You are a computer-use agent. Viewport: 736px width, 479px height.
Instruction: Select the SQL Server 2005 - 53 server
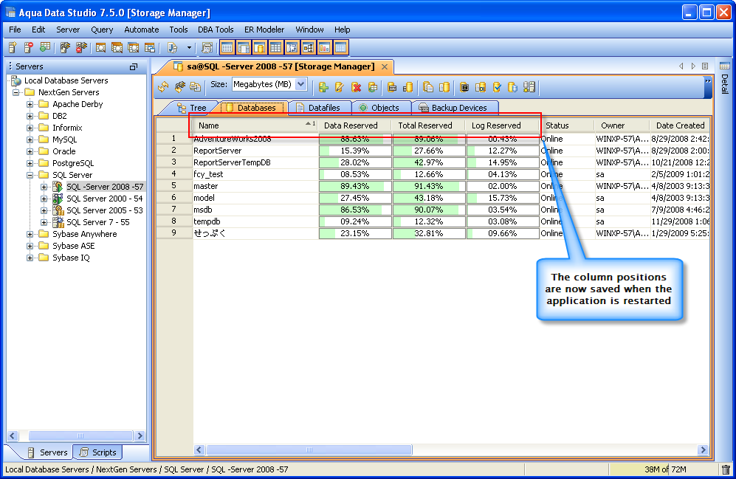point(105,210)
